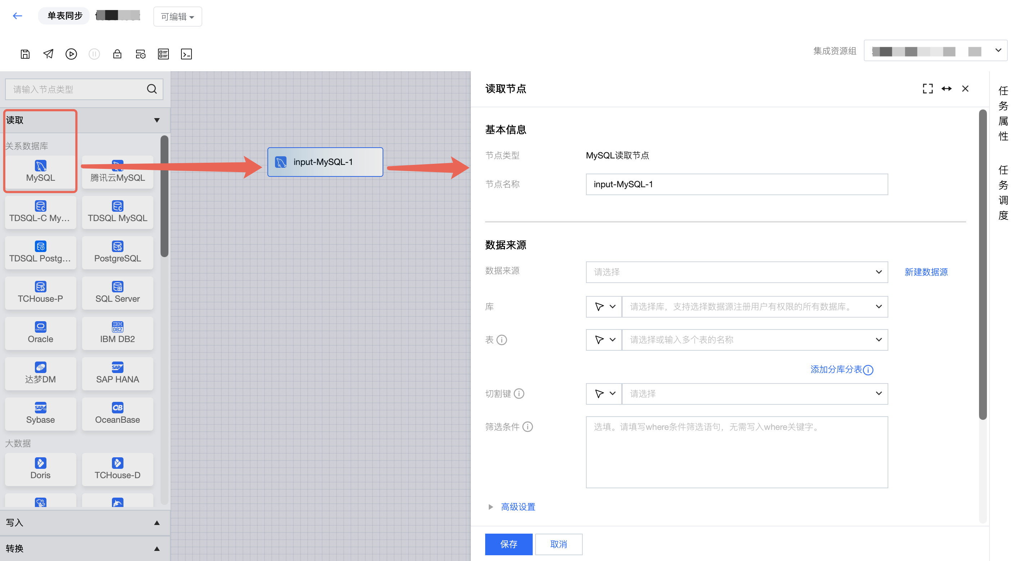
Task: Click the paper plane submit icon
Action: click(48, 54)
